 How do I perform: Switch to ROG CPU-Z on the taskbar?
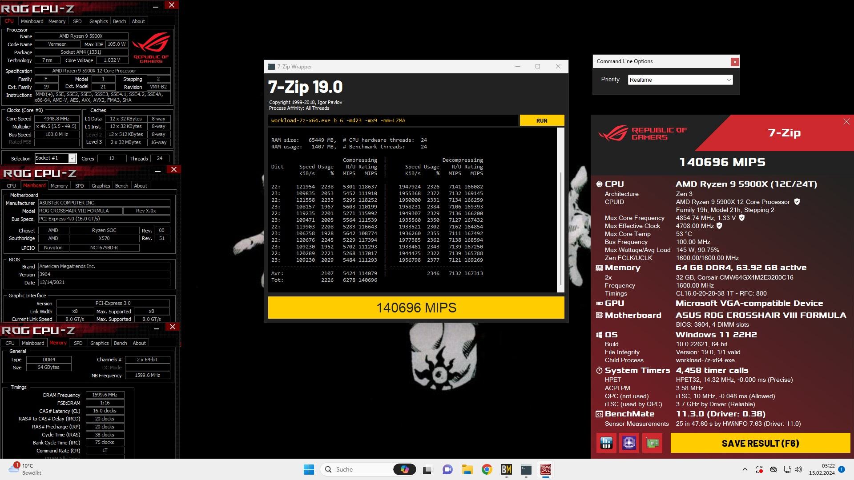click(x=546, y=469)
